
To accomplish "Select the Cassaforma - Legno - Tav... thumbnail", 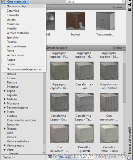I will tap(84, 102).
